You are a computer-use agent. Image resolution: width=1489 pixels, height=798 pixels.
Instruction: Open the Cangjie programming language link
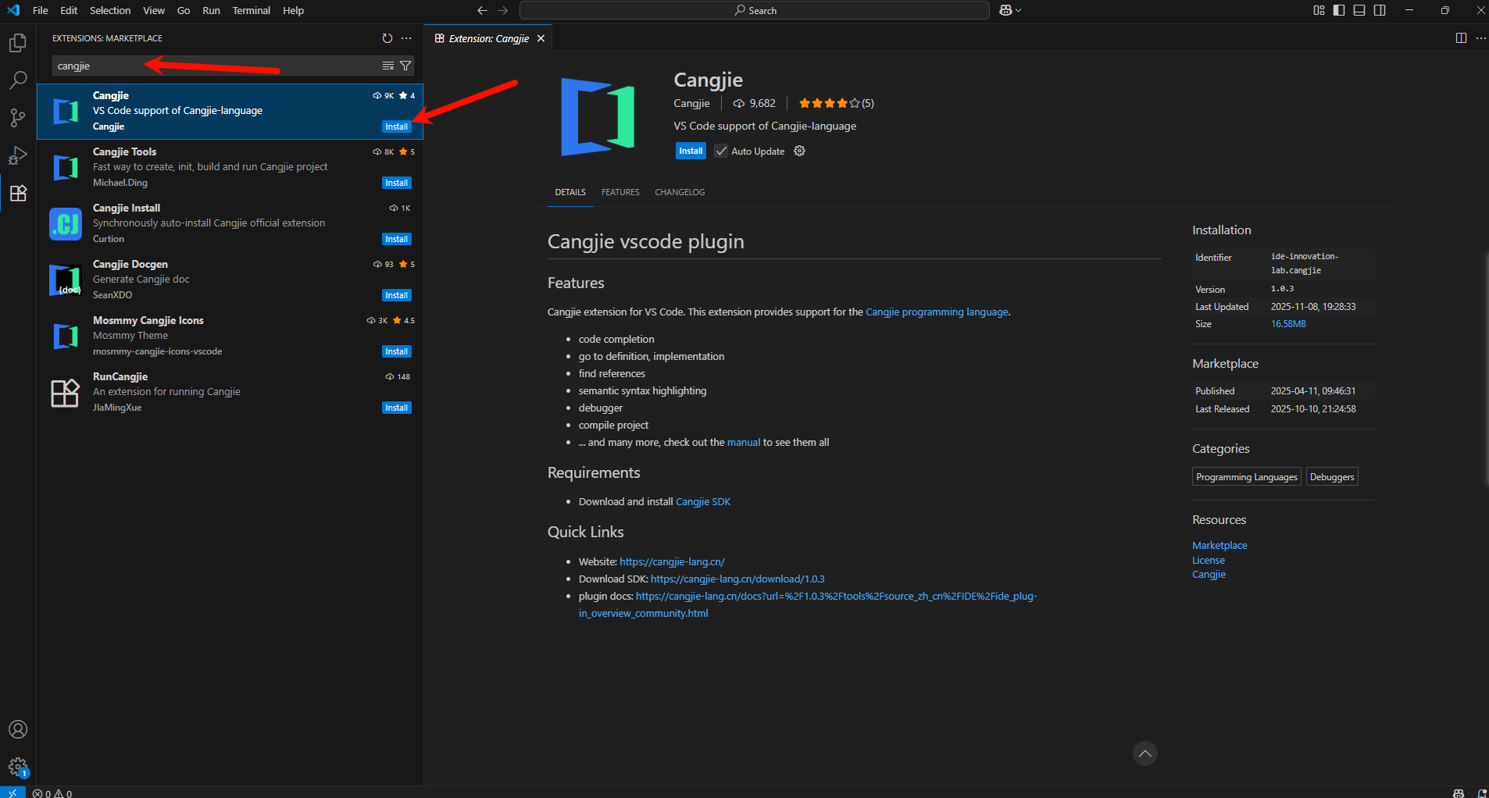pyautogui.click(x=937, y=312)
